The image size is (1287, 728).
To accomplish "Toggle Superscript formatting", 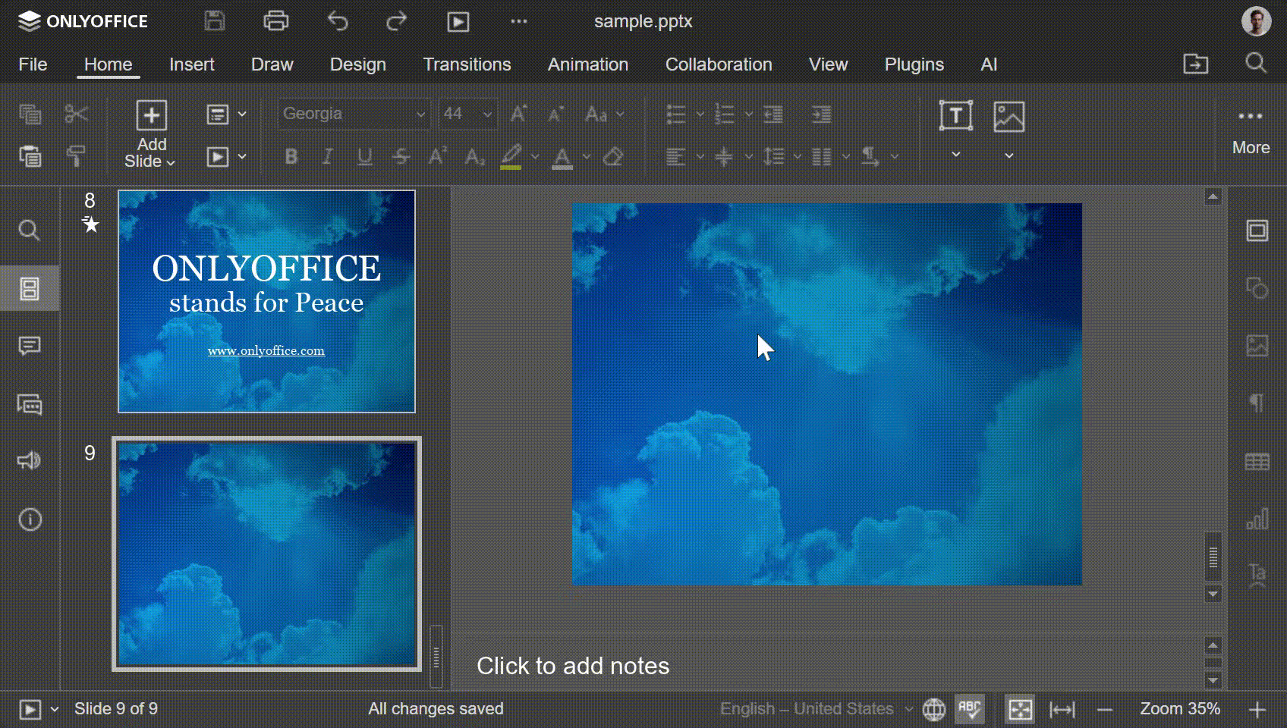I will tap(437, 157).
